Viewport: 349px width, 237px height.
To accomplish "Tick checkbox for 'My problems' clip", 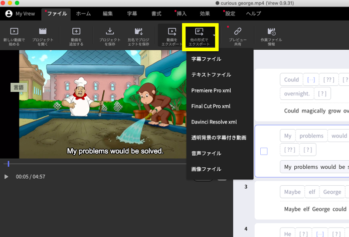I will pyautogui.click(x=264, y=151).
